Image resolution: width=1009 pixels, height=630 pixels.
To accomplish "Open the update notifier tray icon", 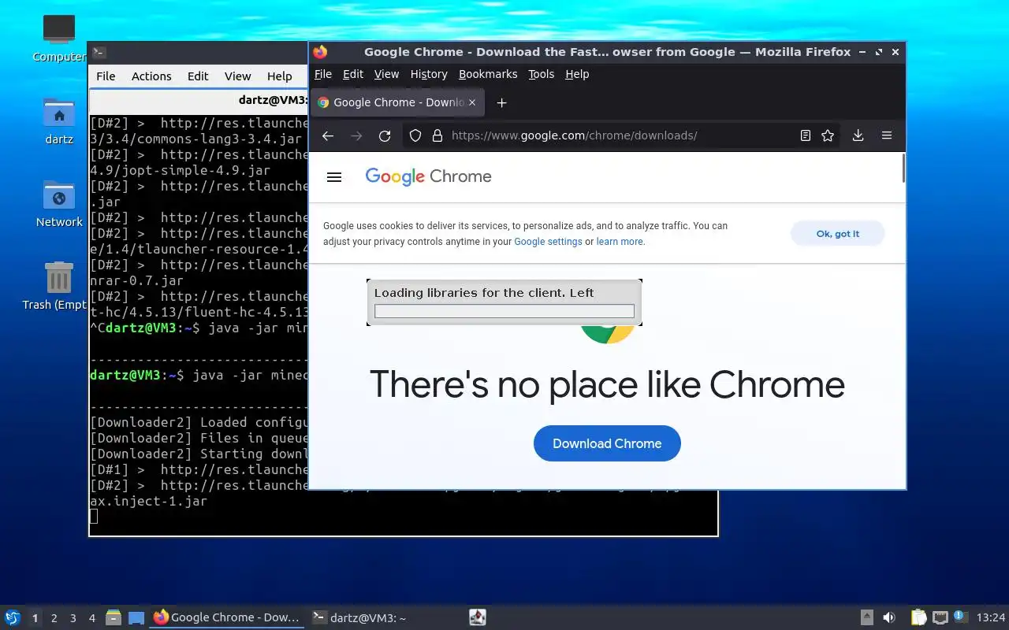I will pos(960,617).
